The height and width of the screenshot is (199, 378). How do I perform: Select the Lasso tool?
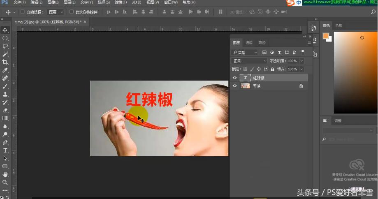(x=5, y=46)
